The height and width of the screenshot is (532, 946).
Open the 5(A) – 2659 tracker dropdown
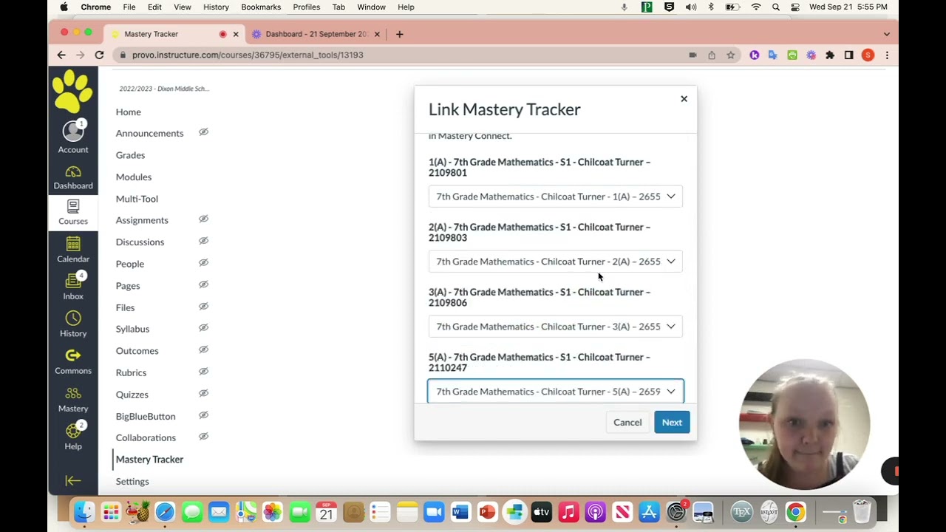click(x=556, y=391)
